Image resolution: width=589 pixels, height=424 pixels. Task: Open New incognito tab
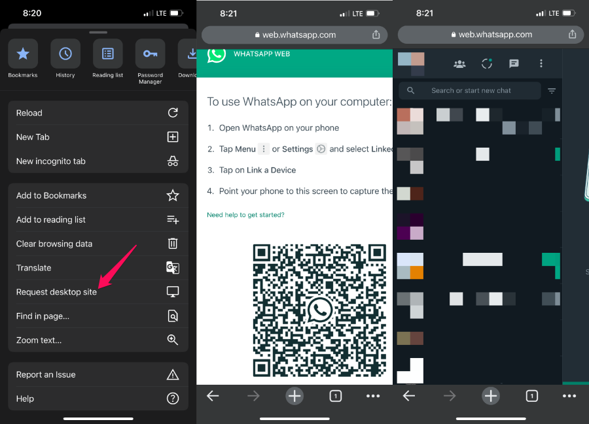[x=98, y=161]
